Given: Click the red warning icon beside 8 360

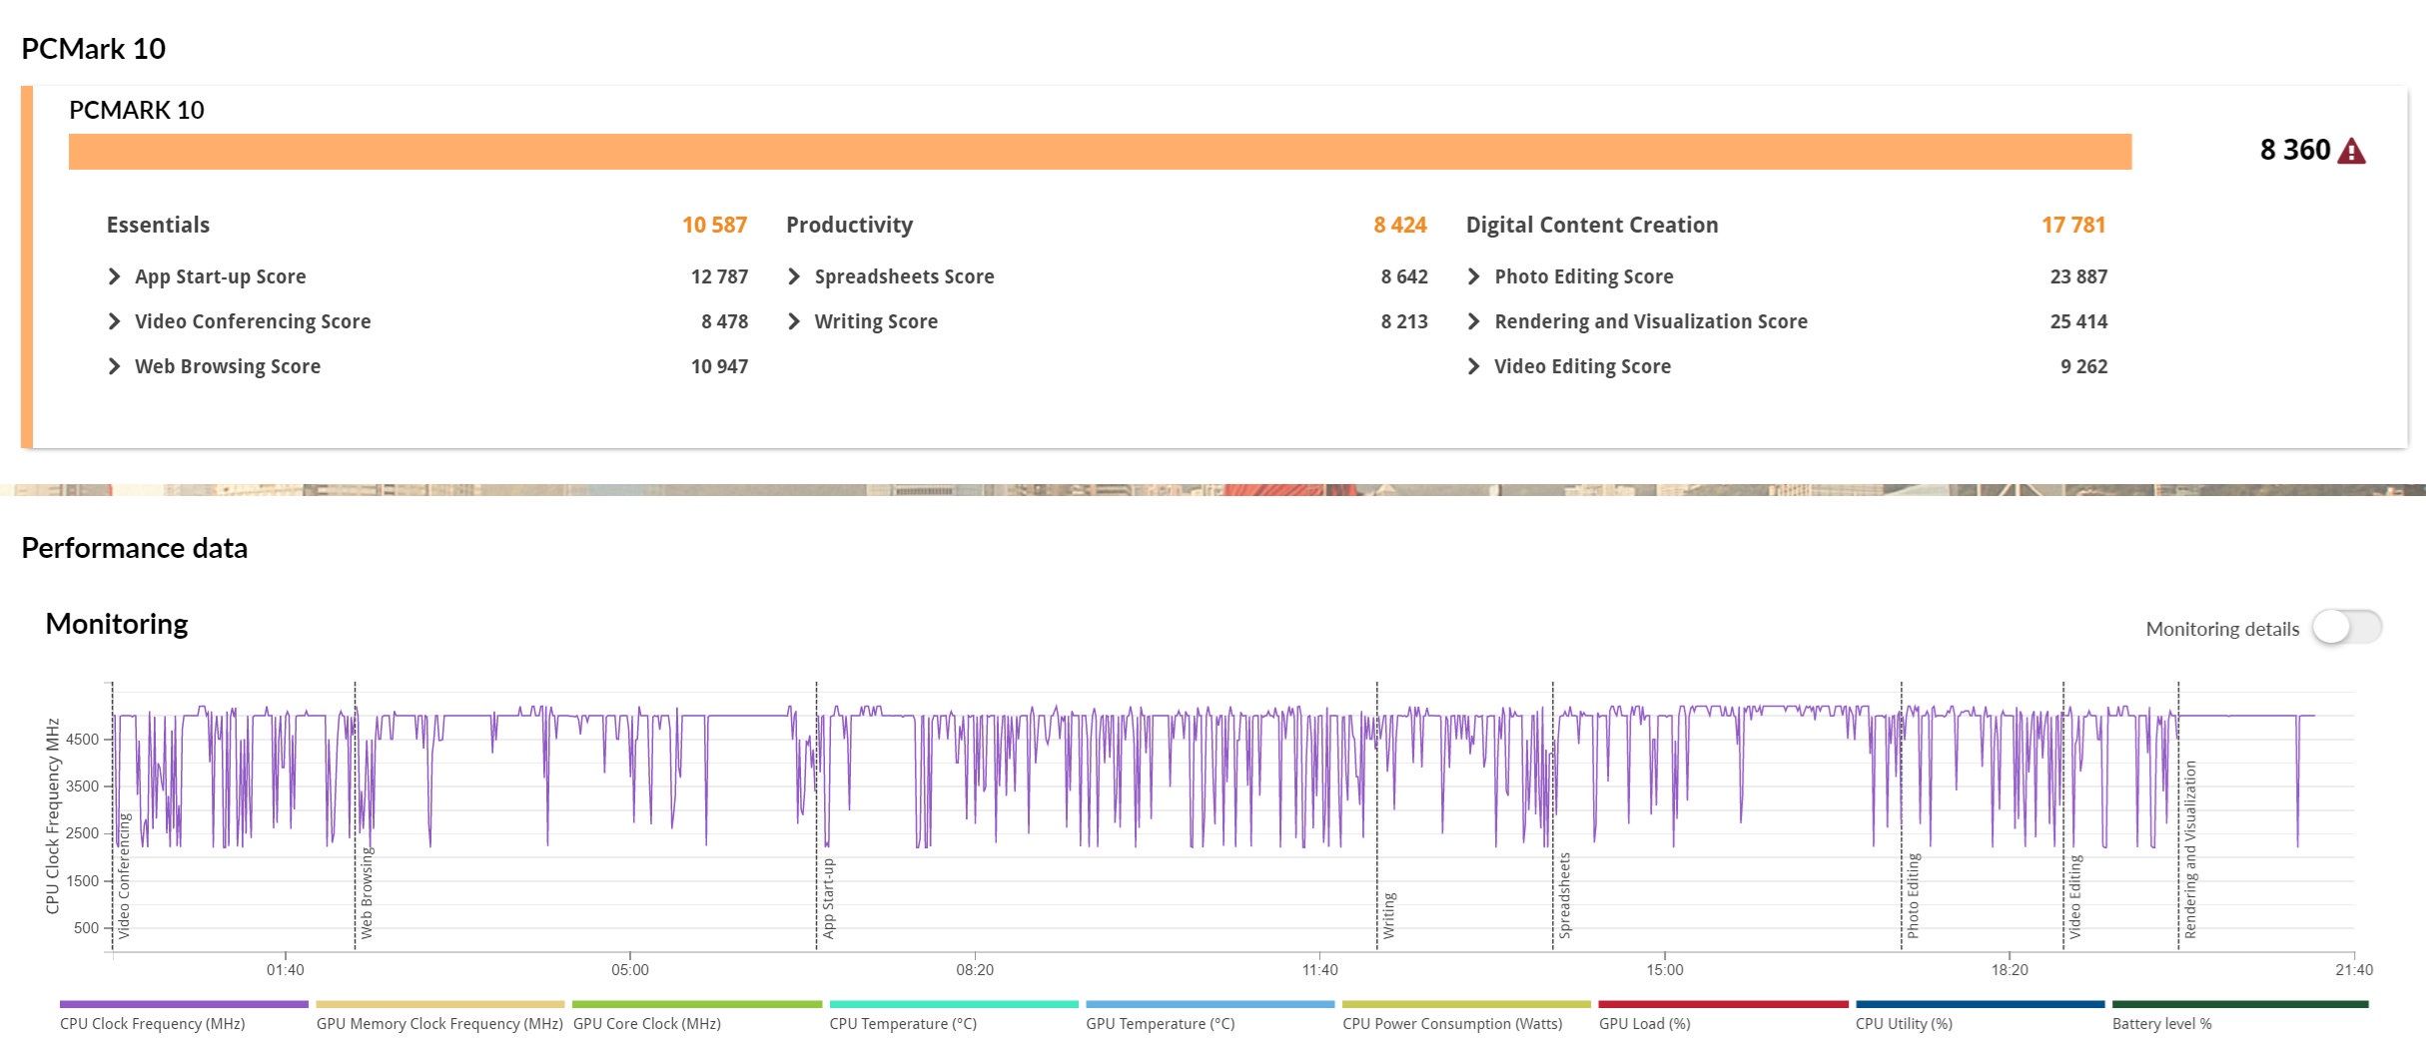Looking at the screenshot, I should 2351,151.
